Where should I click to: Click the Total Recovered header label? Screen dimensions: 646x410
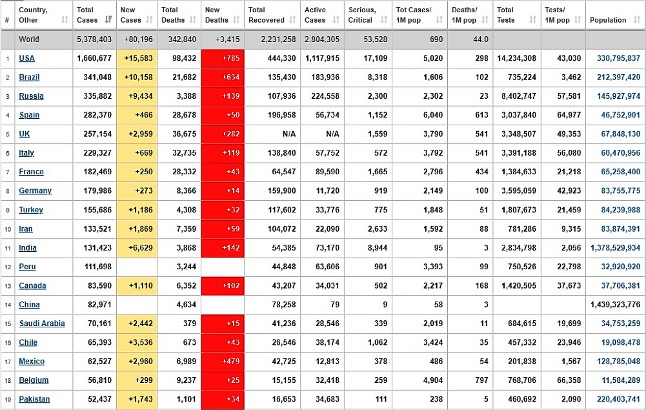266,15
